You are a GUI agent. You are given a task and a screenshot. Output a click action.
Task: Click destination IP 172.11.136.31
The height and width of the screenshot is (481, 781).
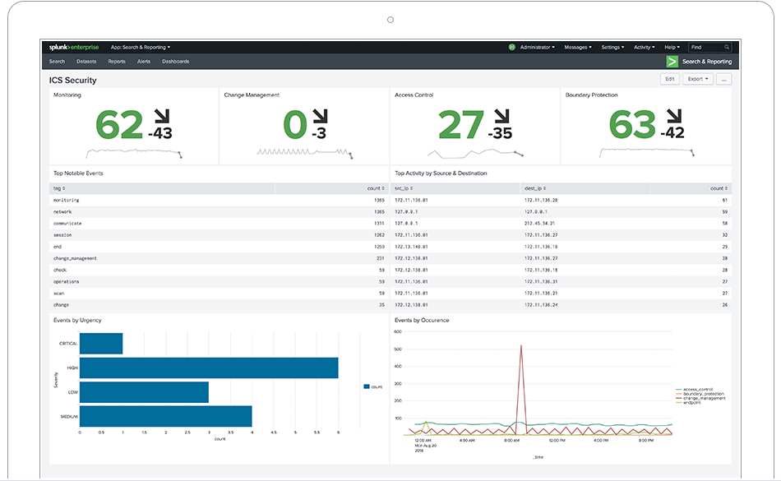pyautogui.click(x=541, y=282)
